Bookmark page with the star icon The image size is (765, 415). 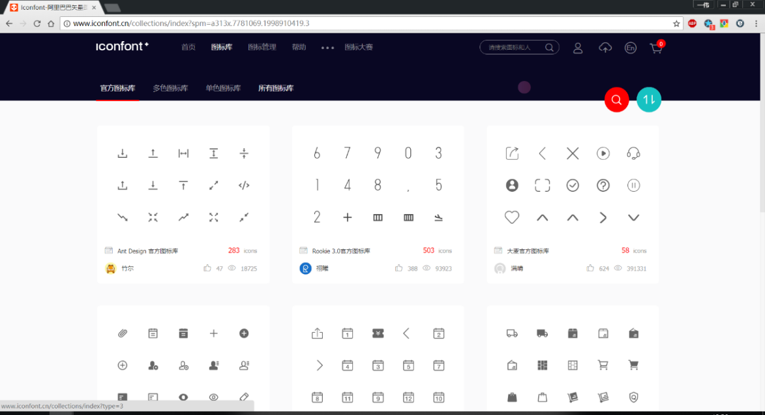point(676,23)
